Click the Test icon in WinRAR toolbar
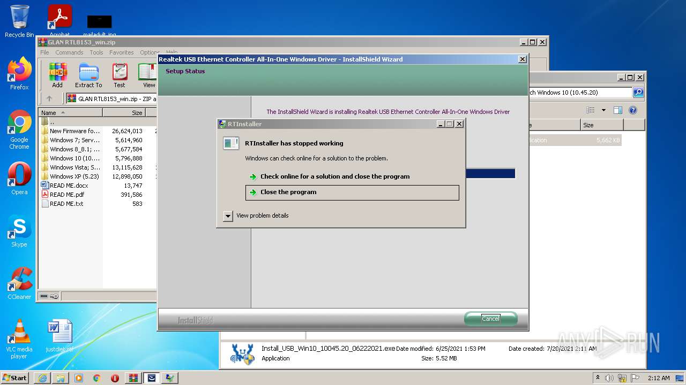Image resolution: width=686 pixels, height=385 pixels. (120, 75)
